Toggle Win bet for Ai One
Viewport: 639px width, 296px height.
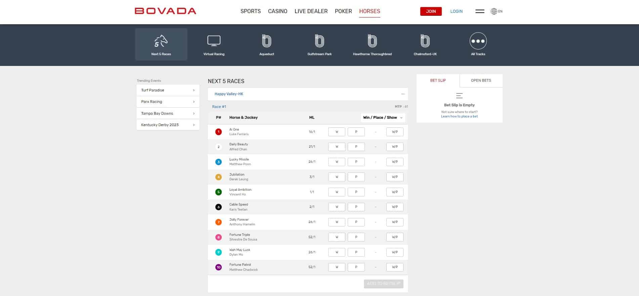point(337,132)
